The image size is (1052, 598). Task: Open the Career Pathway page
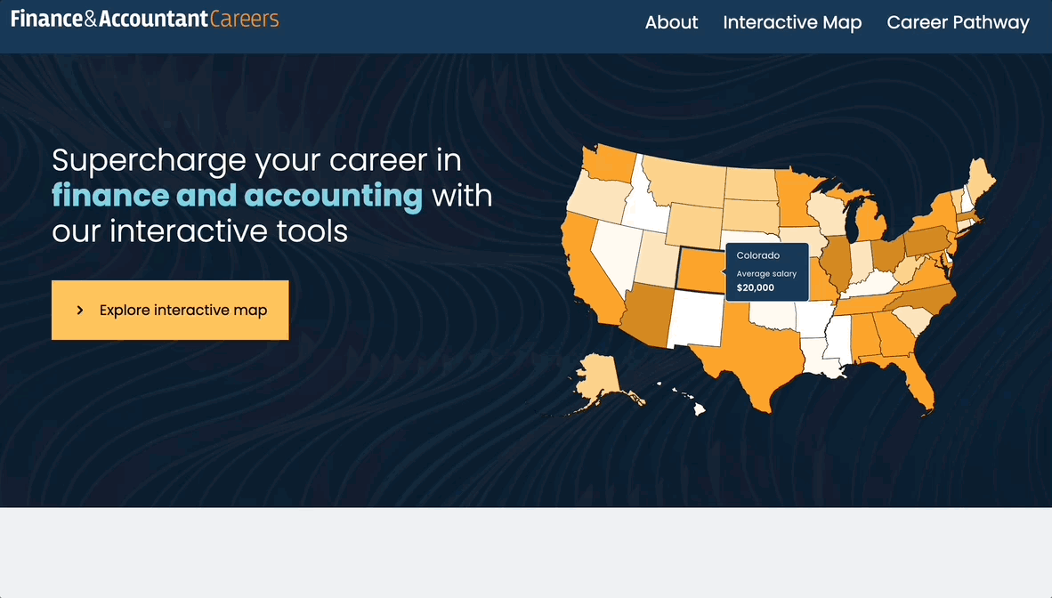(x=958, y=22)
